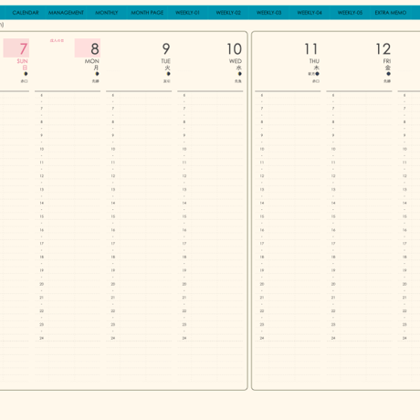Open the EXTRA MEMO tab
Viewport: 420px width, 420px height.
click(x=391, y=13)
